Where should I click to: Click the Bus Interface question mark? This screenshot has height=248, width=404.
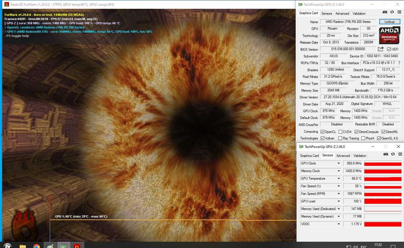[x=399, y=63]
